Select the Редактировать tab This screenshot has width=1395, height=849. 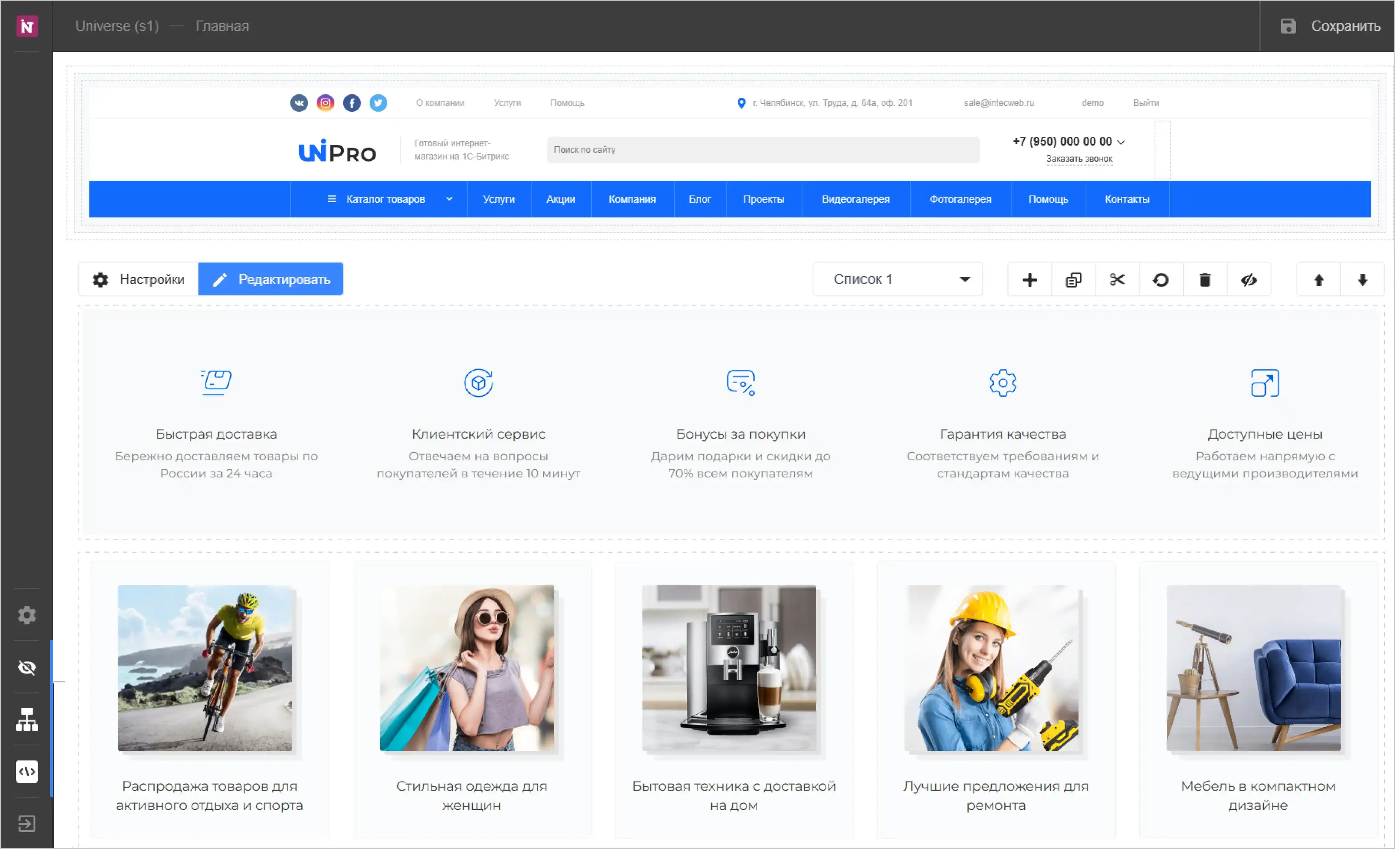pyautogui.click(x=271, y=279)
